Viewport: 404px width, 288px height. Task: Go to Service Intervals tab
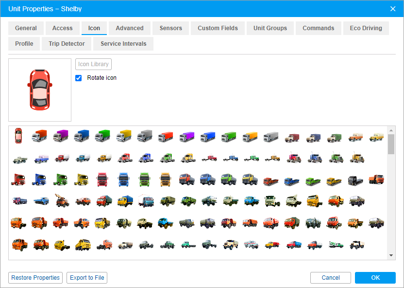123,44
